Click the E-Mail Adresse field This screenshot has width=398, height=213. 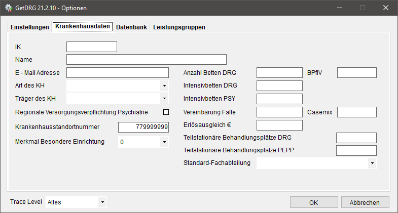[x=117, y=73]
